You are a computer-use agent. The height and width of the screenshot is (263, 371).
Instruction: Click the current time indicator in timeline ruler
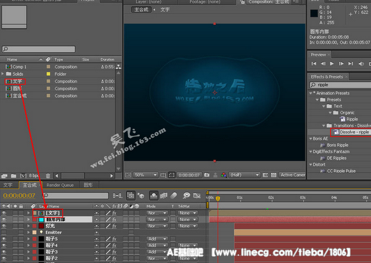218,198
